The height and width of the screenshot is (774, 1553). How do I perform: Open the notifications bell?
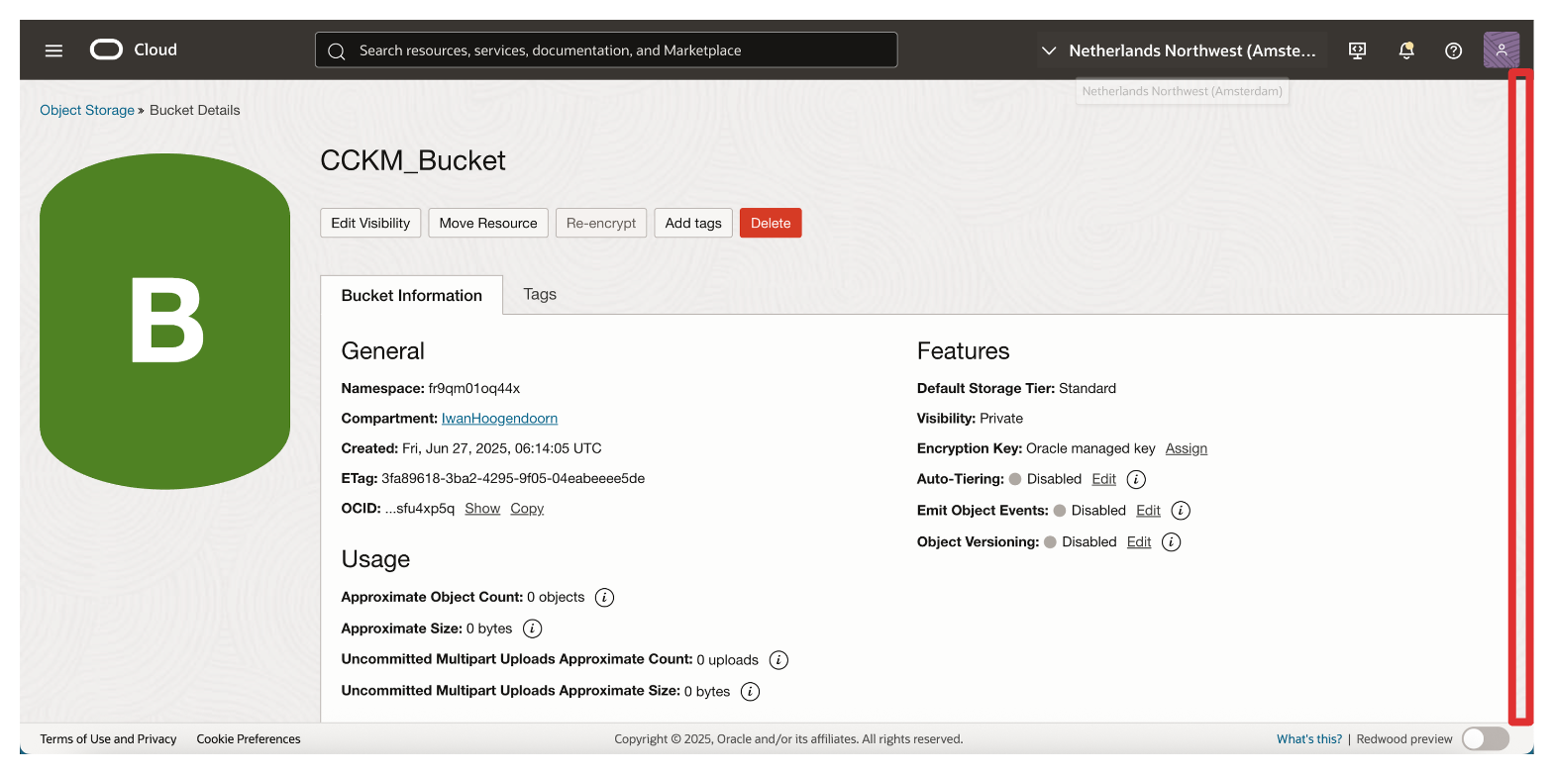tap(1405, 50)
